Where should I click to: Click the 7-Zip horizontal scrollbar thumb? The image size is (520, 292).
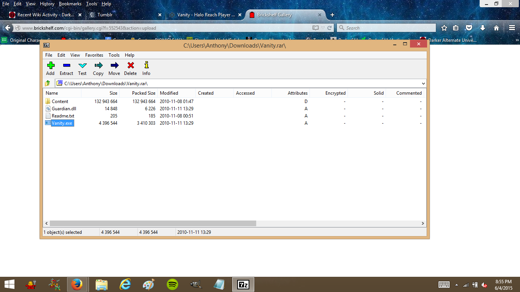coord(153,224)
